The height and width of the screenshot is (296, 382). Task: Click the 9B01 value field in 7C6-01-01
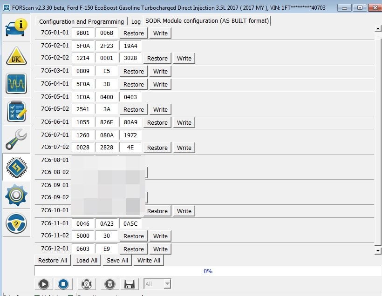click(83, 33)
